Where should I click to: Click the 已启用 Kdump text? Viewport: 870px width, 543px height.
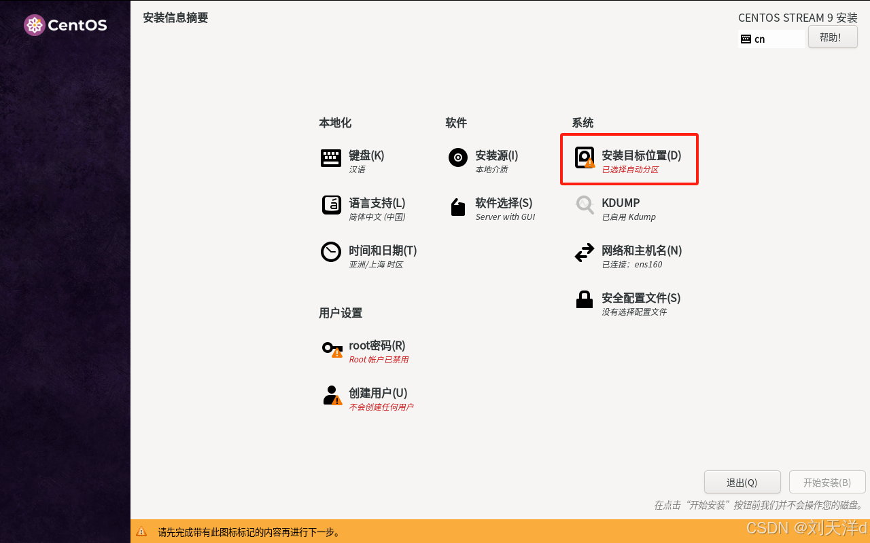[629, 217]
